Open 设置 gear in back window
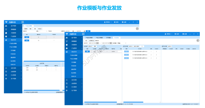This screenshot has height=108, width=205. tap(122, 22)
